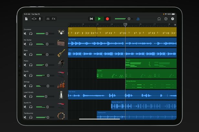Solo the Synth FX headphones icon
The image size is (199, 132).
(31, 107)
